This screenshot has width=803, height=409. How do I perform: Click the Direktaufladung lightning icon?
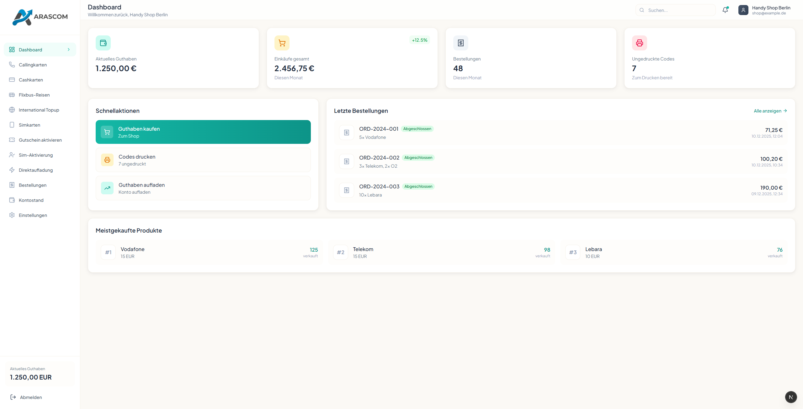[12, 170]
